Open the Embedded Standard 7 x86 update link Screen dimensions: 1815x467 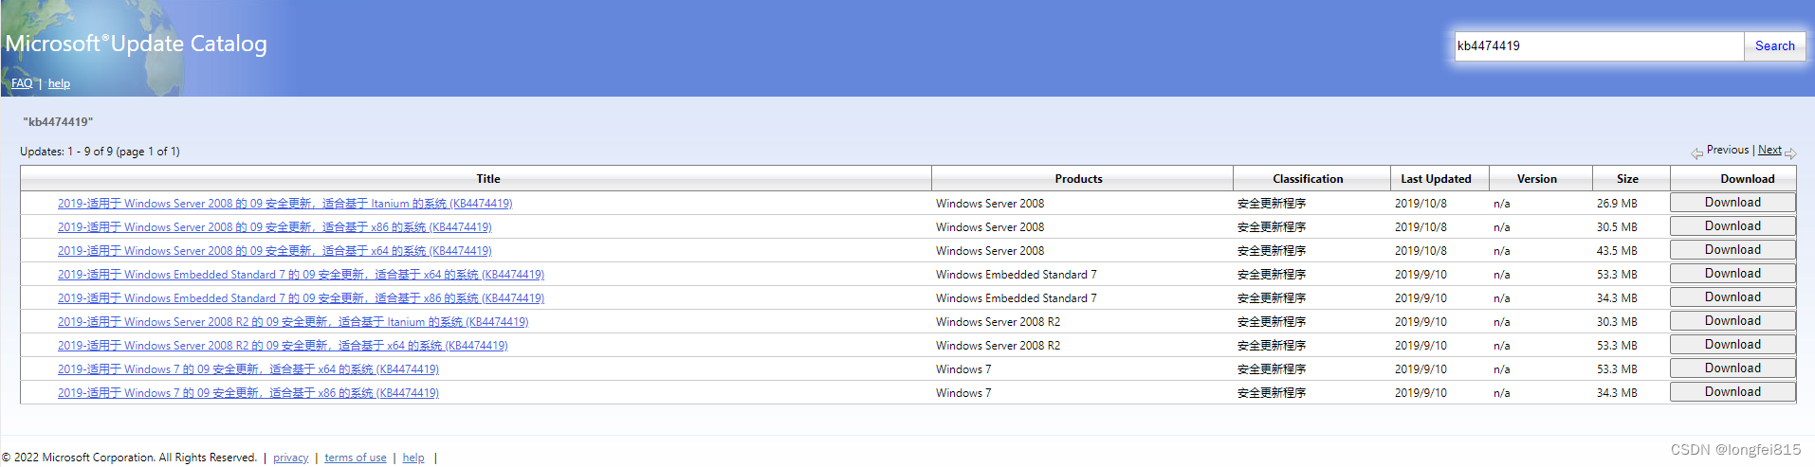coord(301,298)
